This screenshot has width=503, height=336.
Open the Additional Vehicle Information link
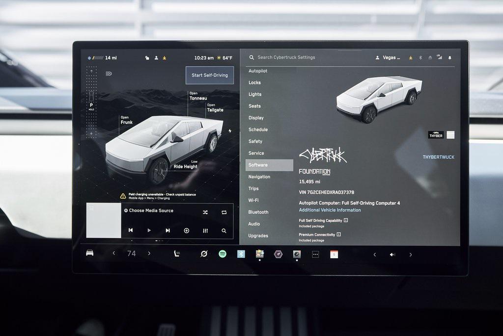(x=330, y=210)
